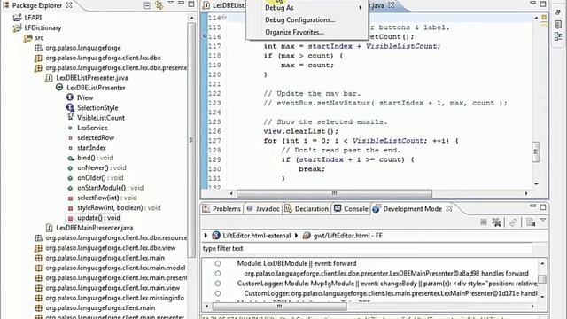Image resolution: width=567 pixels, height=319 pixels.
Task: Select IView interface icon
Action: click(x=70, y=97)
